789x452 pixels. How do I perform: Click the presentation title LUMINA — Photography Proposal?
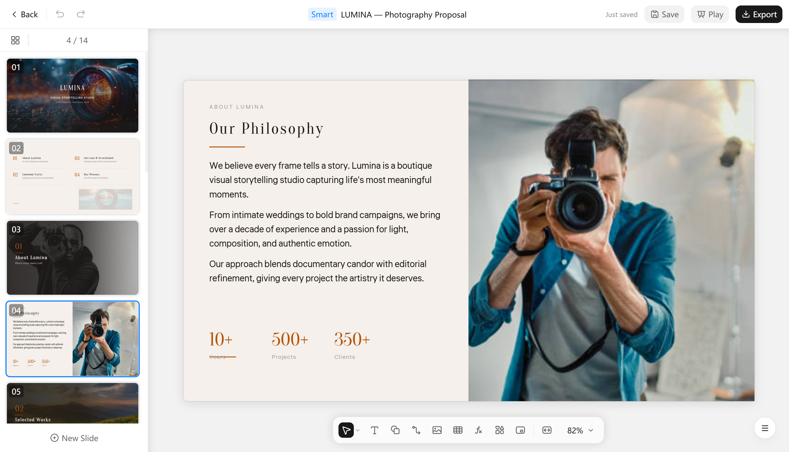click(404, 15)
